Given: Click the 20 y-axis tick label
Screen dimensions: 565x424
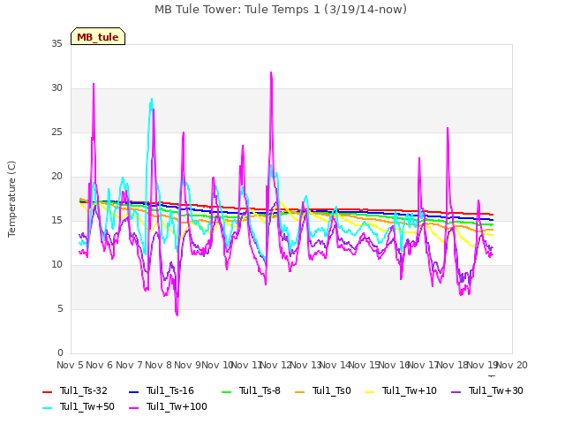Looking at the screenshot, I should point(56,177).
